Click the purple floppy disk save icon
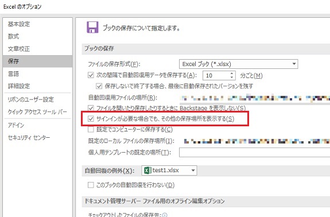Viewport: 330px width, 217px height. pos(92,27)
